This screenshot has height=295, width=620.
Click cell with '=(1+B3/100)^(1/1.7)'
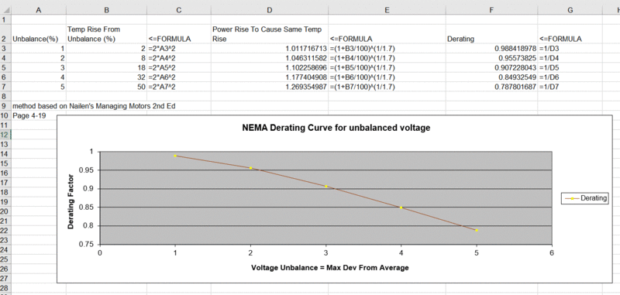click(x=387, y=49)
